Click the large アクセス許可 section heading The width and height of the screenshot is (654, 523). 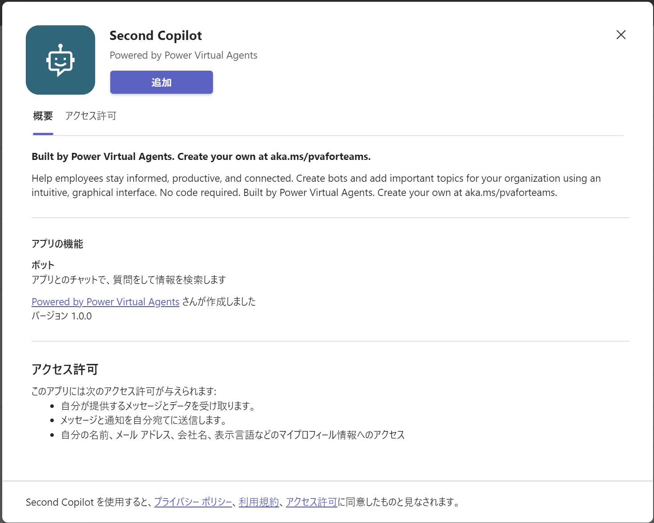(x=65, y=369)
